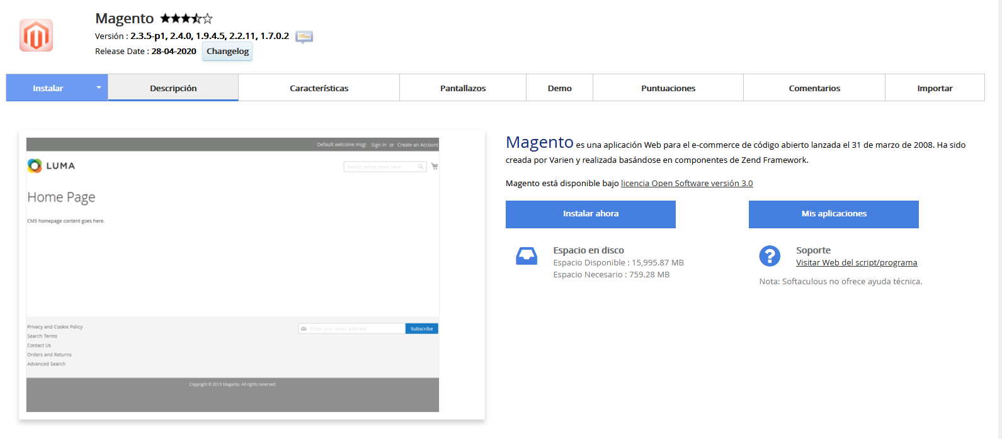This screenshot has height=439, width=1002.
Task: Click the Espacio en disco heading
Action: point(588,250)
